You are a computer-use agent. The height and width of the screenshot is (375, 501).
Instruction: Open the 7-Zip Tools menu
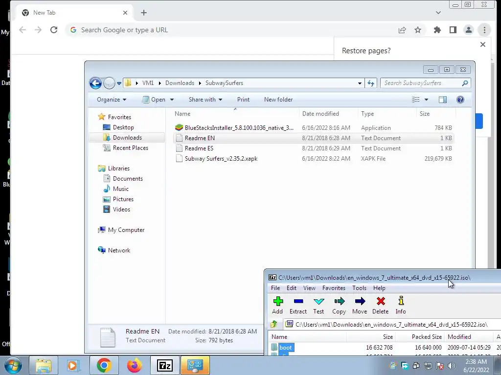click(x=360, y=288)
